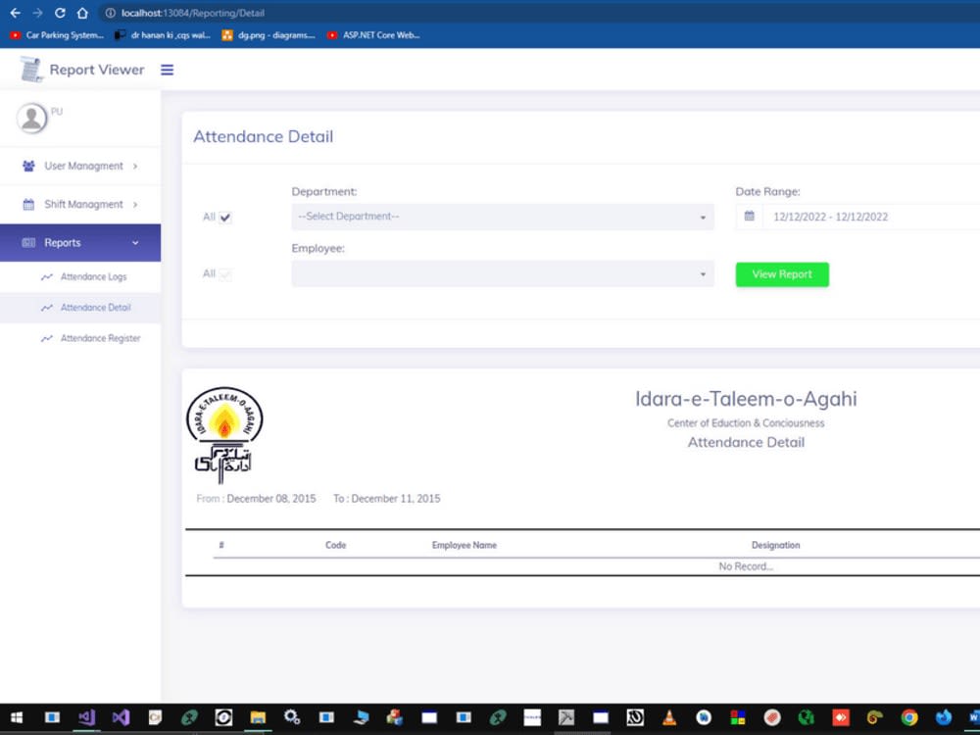
Task: Click the localhost address bar
Action: [x=537, y=13]
